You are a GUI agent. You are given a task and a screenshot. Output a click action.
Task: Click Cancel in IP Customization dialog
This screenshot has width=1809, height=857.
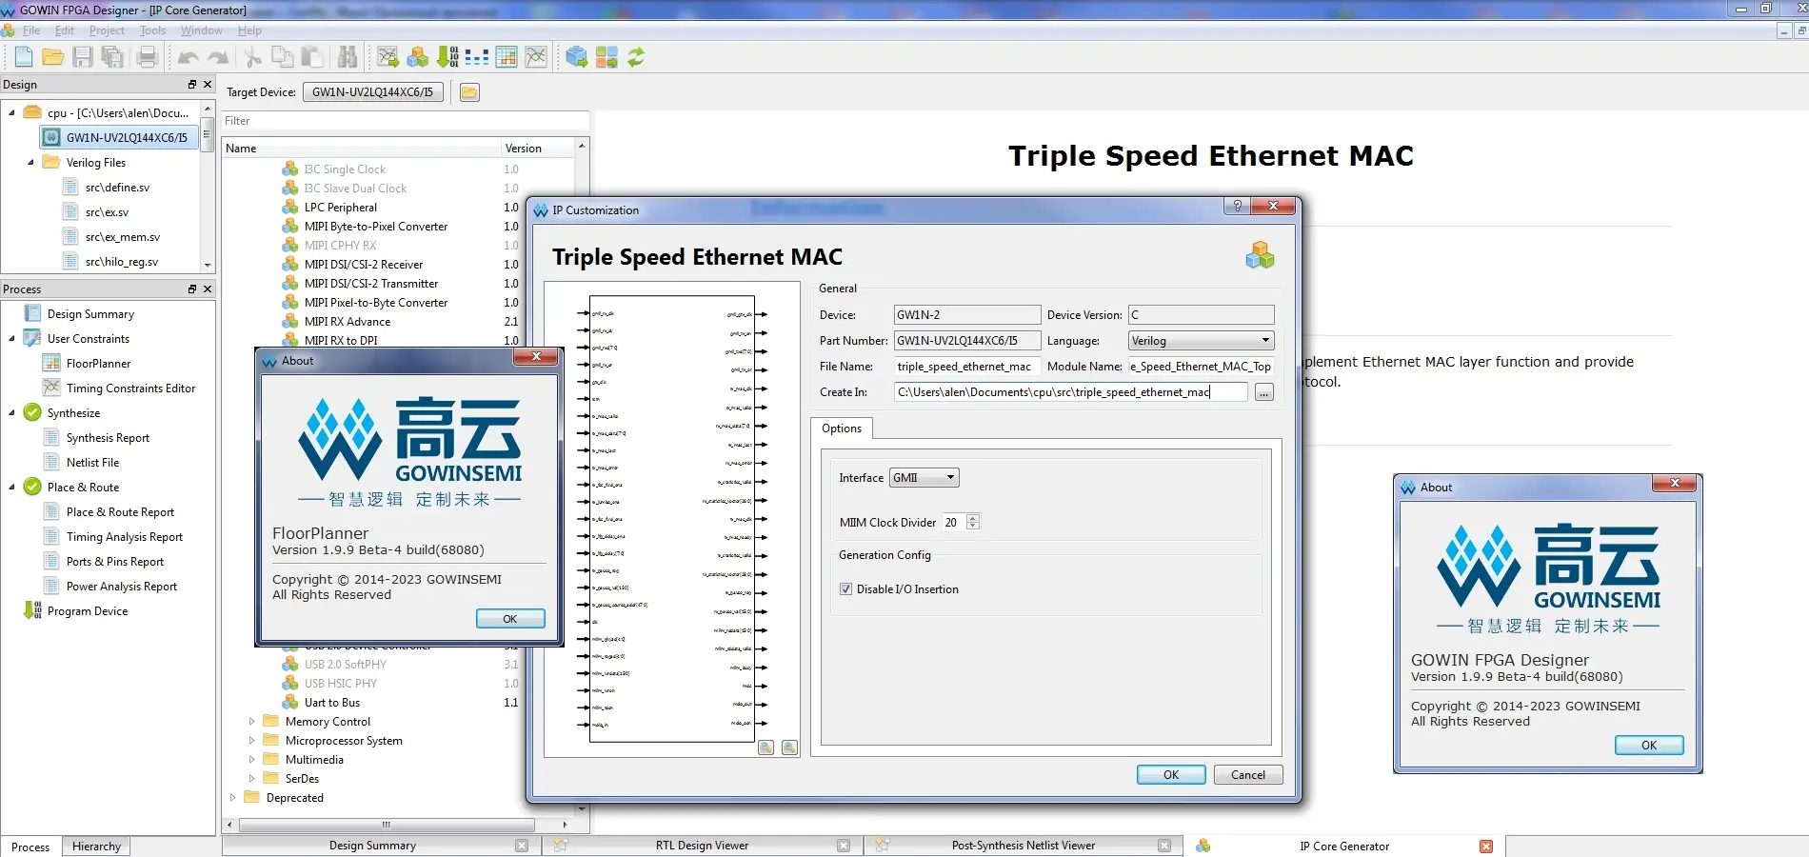1248,775
